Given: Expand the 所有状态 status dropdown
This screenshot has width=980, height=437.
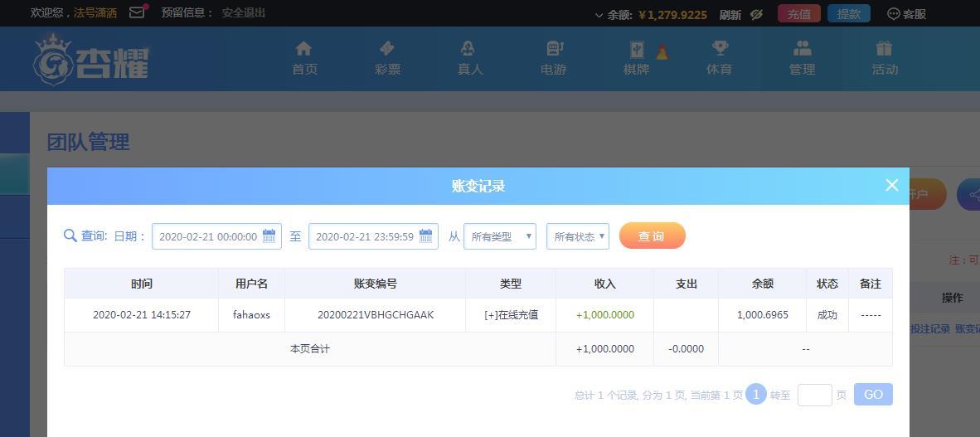Looking at the screenshot, I should (578, 236).
